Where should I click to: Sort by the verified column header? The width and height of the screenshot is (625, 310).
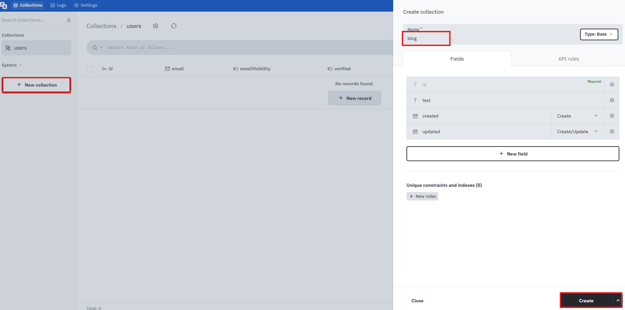pos(339,69)
